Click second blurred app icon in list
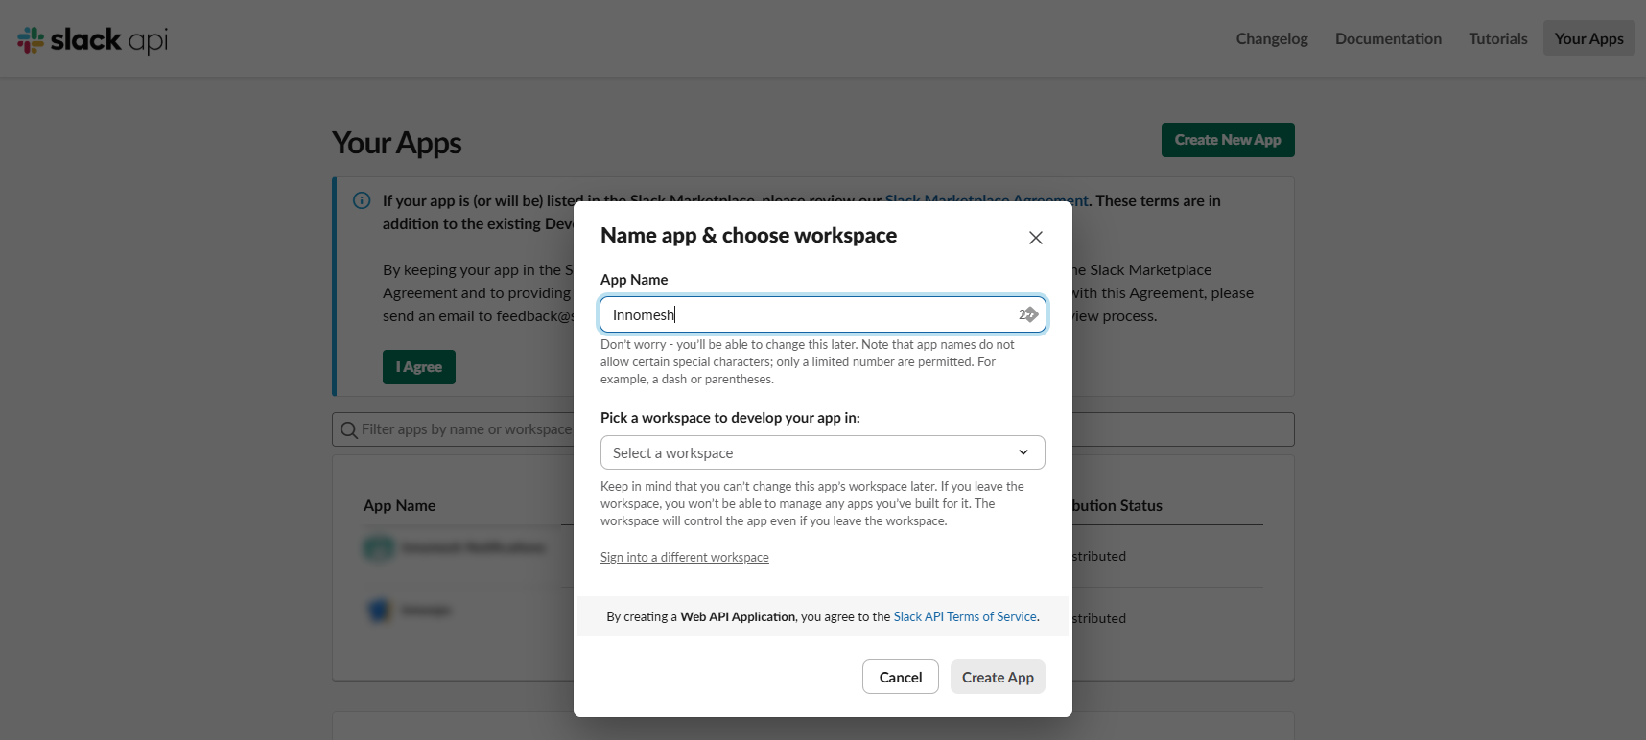 379,610
